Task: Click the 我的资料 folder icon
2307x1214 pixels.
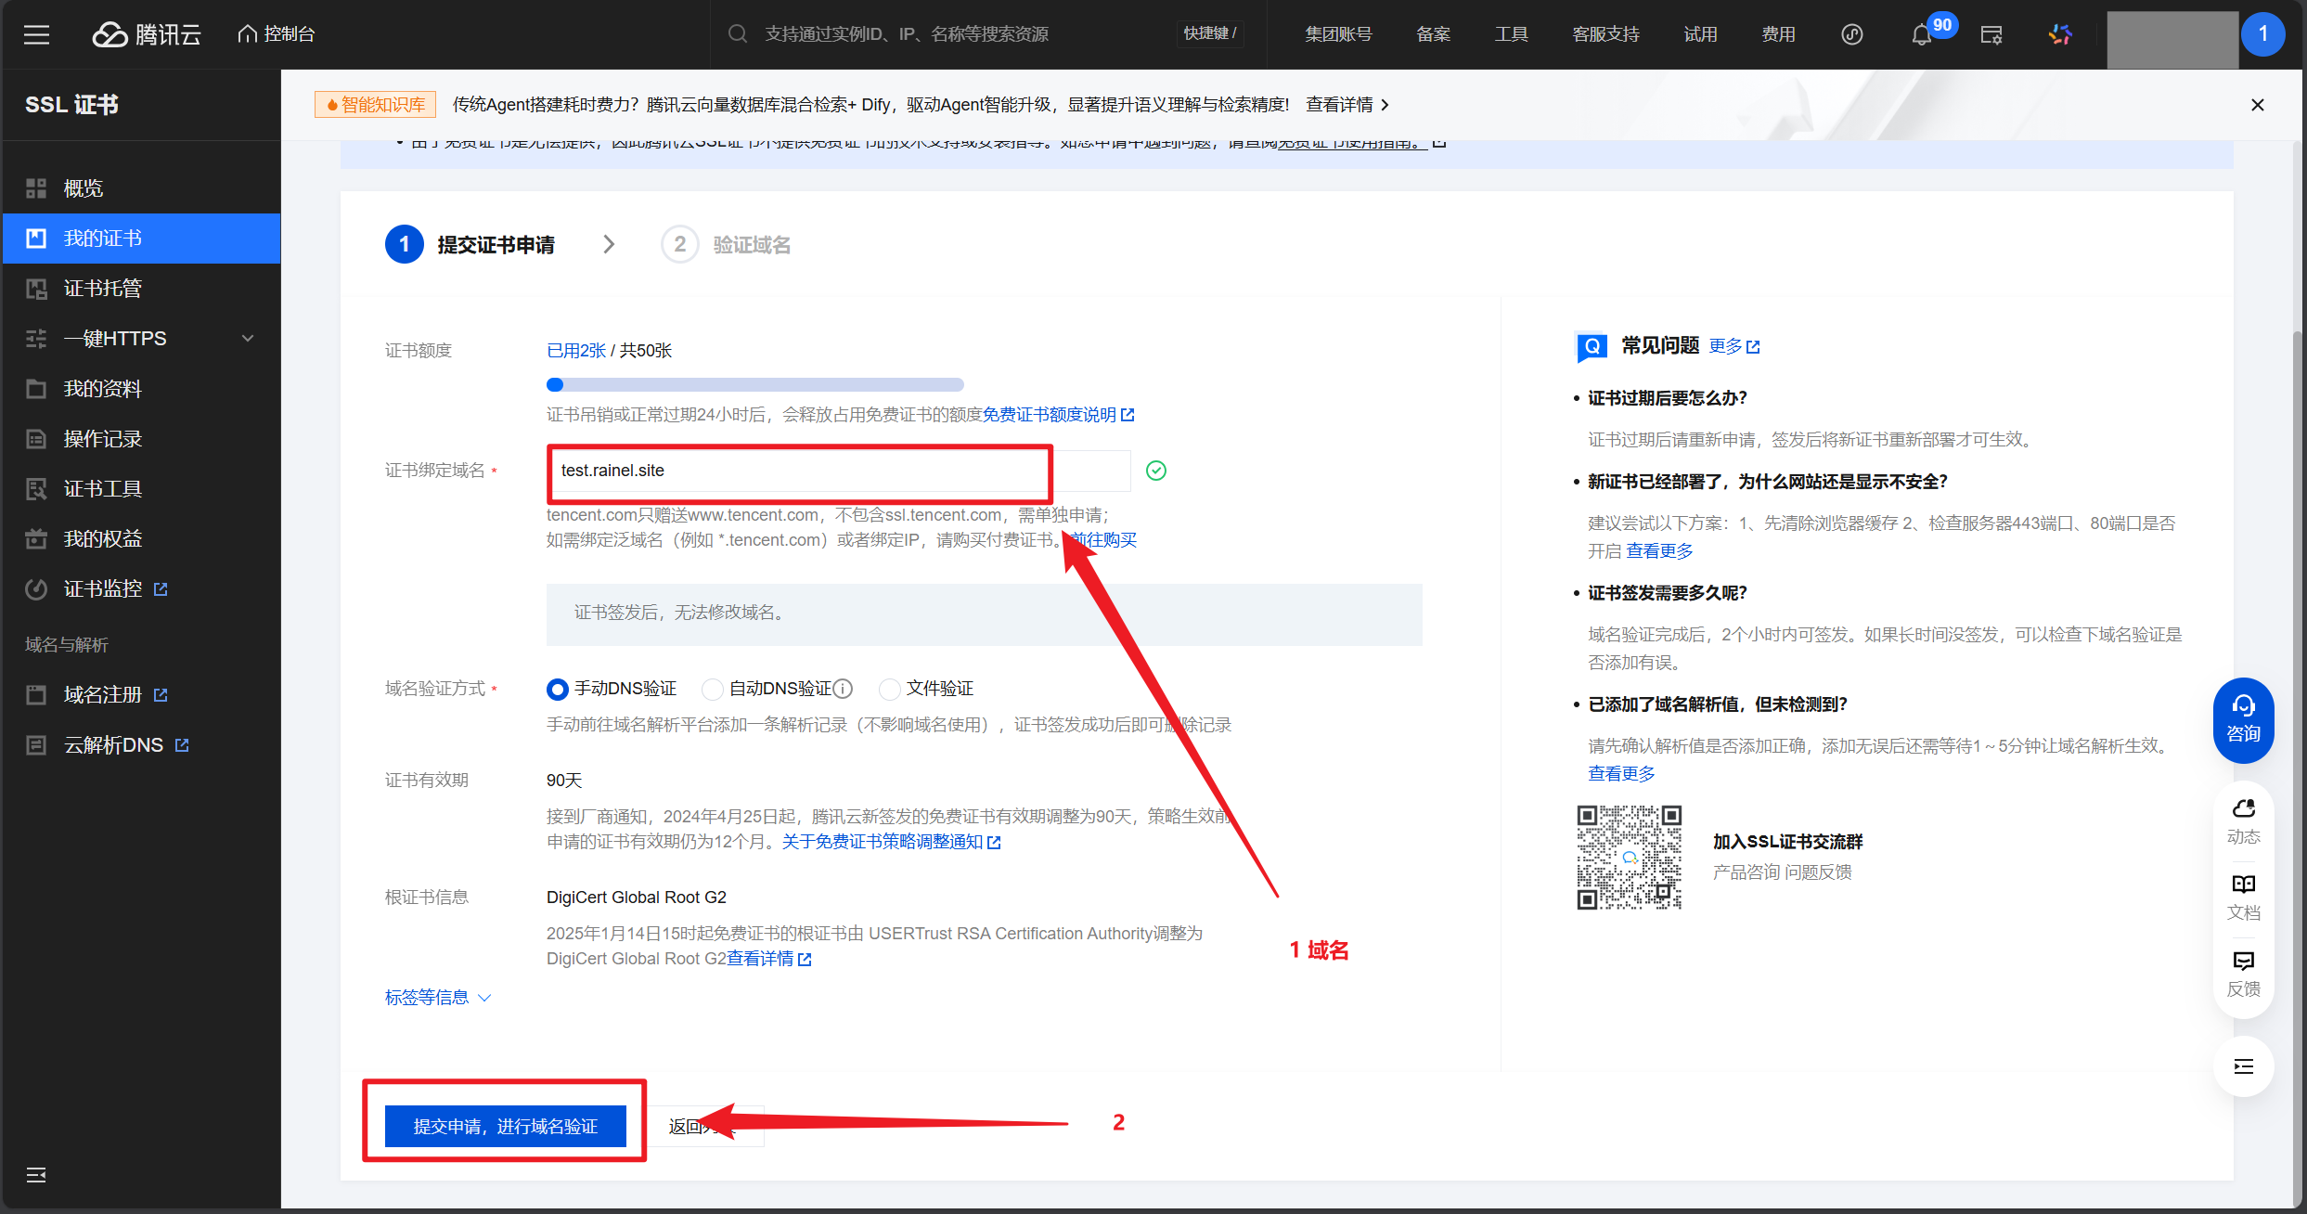Action: pyautogui.click(x=36, y=389)
